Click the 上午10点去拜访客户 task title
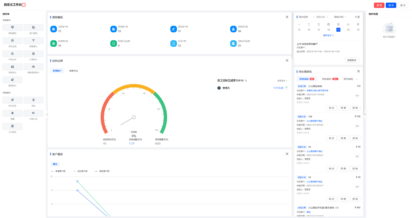This screenshot has height=218, width=412. coord(307,44)
